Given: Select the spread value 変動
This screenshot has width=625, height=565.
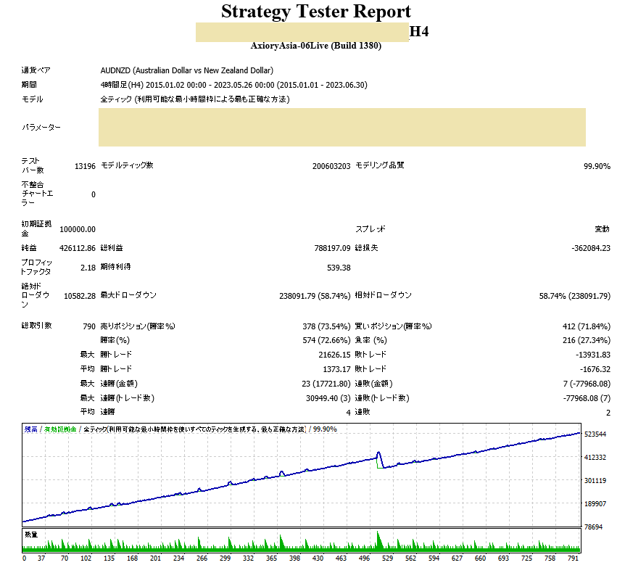Looking at the screenshot, I should point(602,229).
